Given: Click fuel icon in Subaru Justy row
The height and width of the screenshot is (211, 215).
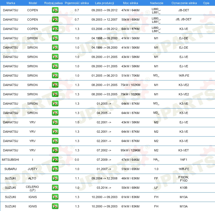Looking at the screenshot, I should coord(55,169).
